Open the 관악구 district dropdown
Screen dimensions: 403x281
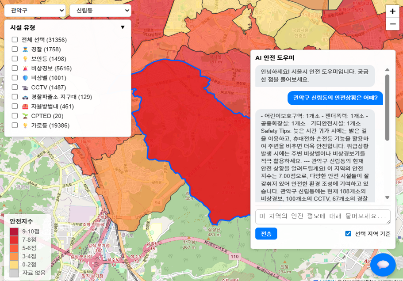35,10
